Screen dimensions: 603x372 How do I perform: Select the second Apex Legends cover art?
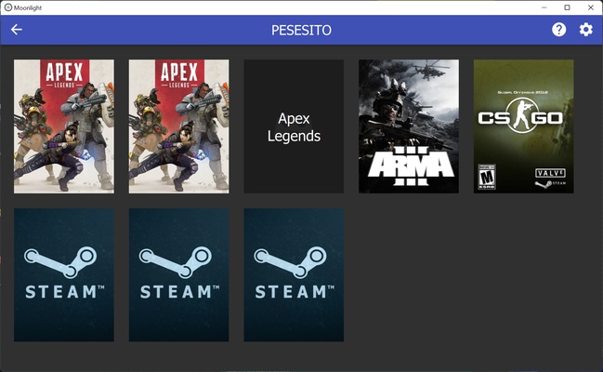pyautogui.click(x=178, y=126)
